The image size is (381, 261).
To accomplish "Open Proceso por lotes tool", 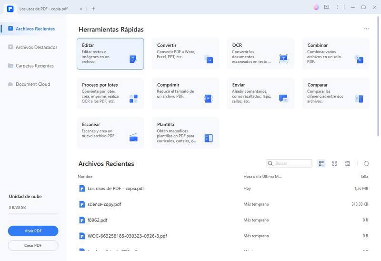I will pos(110,93).
